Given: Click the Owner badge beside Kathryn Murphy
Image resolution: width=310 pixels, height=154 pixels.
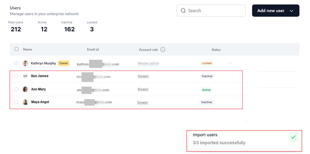Looking at the screenshot, I should tap(64, 63).
